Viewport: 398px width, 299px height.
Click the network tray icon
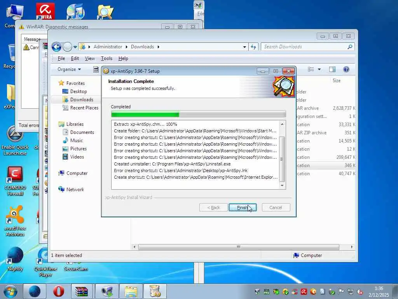351,292
